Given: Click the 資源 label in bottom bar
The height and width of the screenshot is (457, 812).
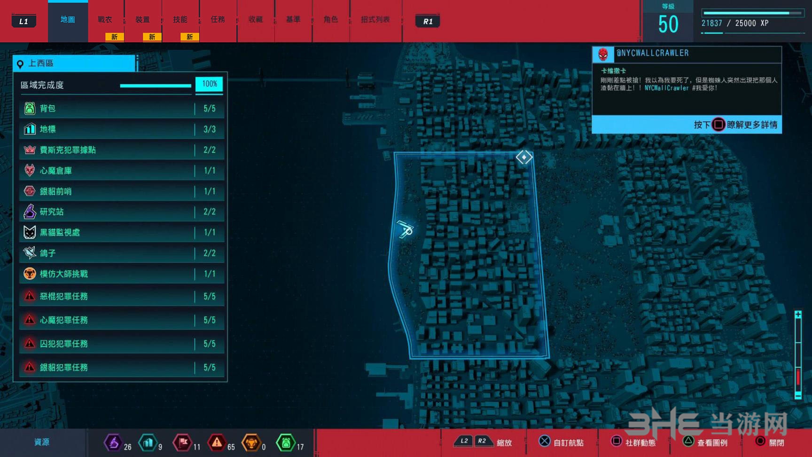Looking at the screenshot, I should (41, 442).
